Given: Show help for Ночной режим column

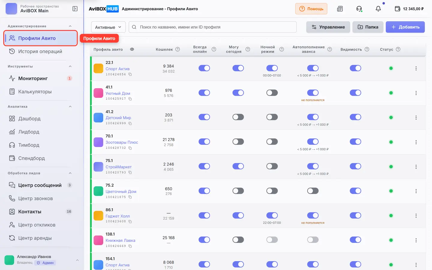Looking at the screenshot, I should pyautogui.click(x=282, y=49).
